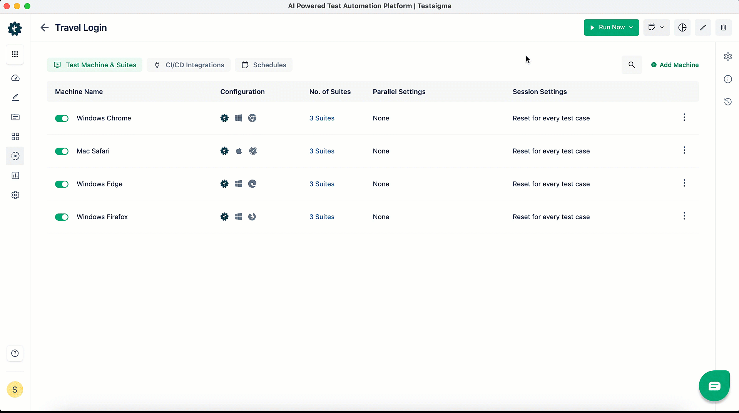Open the three-dot menu for Windows Firefox

(684, 216)
